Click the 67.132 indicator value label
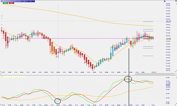This screenshot has width=177, height=106. (168, 82)
